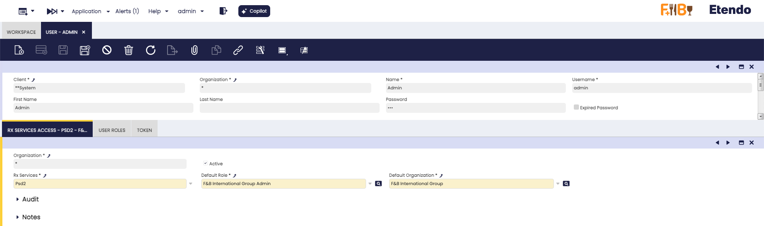Screen dimensions: 764x226
Task: Open Default Role search magnifier
Action: point(378,184)
